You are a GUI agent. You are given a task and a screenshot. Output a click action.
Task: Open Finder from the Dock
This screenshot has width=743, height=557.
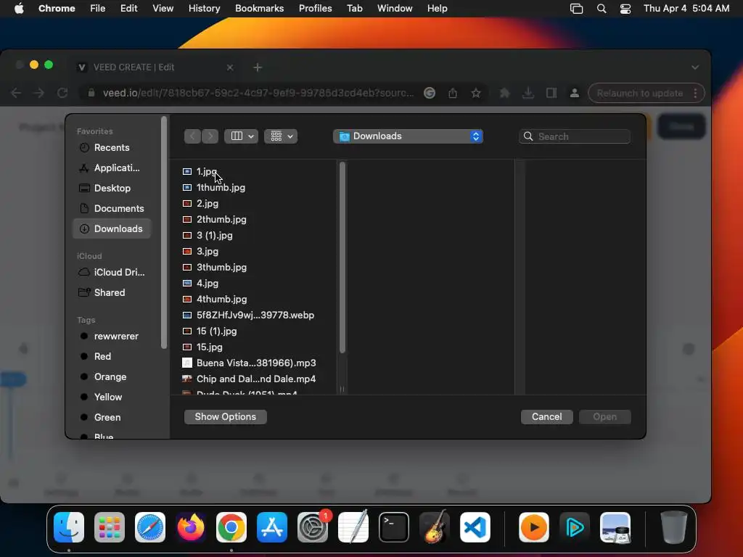[x=69, y=527]
